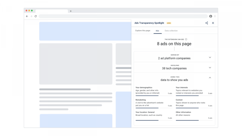
Task: Select the blank browser tab
Action: pyautogui.click(x=52, y=11)
